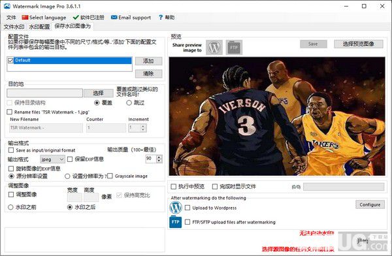Screen dimensions: 392x256
Task: Click the WordPress logo beside Upload to Wordpress
Action: point(176,208)
